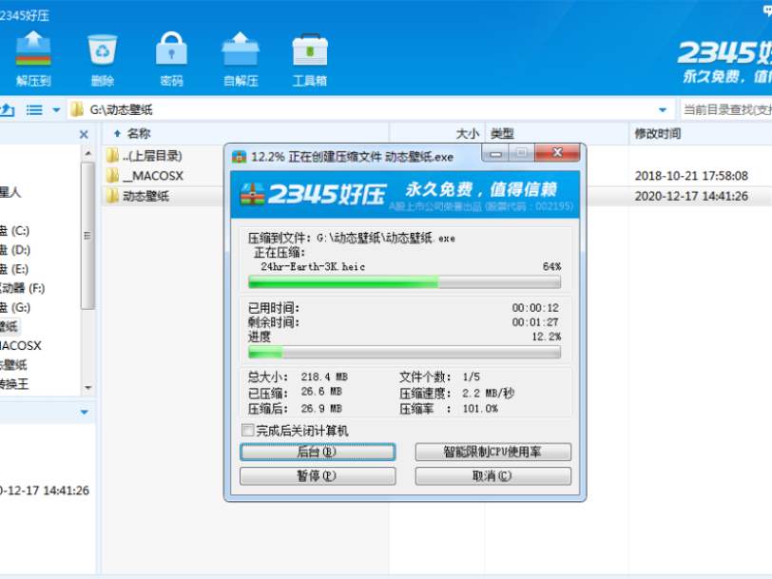Click the dialog title bar archive icon
The width and height of the screenshot is (772, 579).
coord(239,157)
